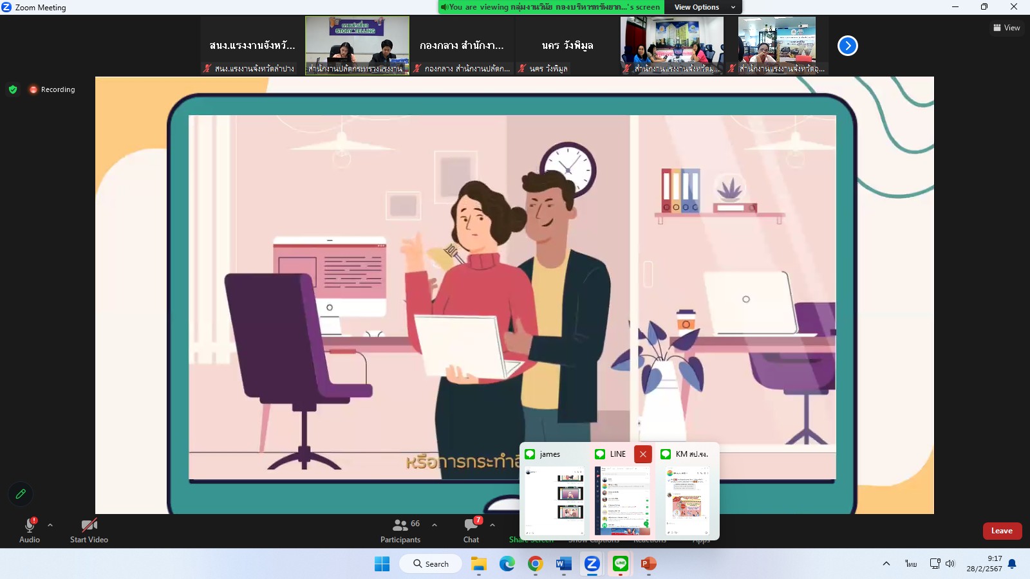Click the screen sharing notice banner
The height and width of the screenshot is (579, 1030).
coord(552,7)
